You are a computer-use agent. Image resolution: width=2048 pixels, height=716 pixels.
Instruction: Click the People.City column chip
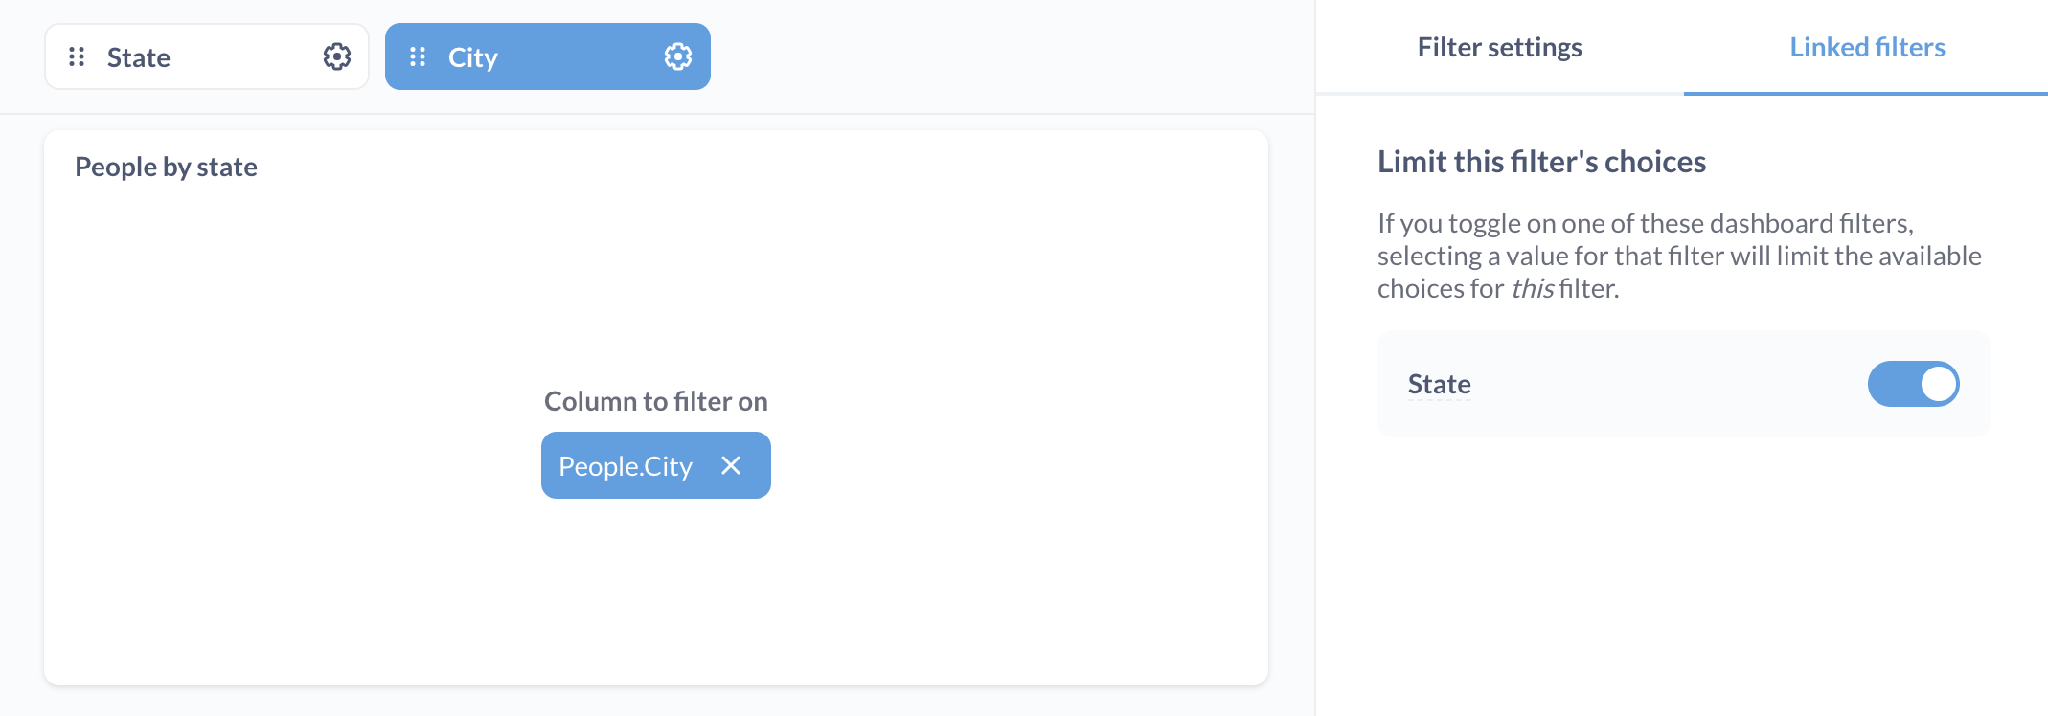625,465
